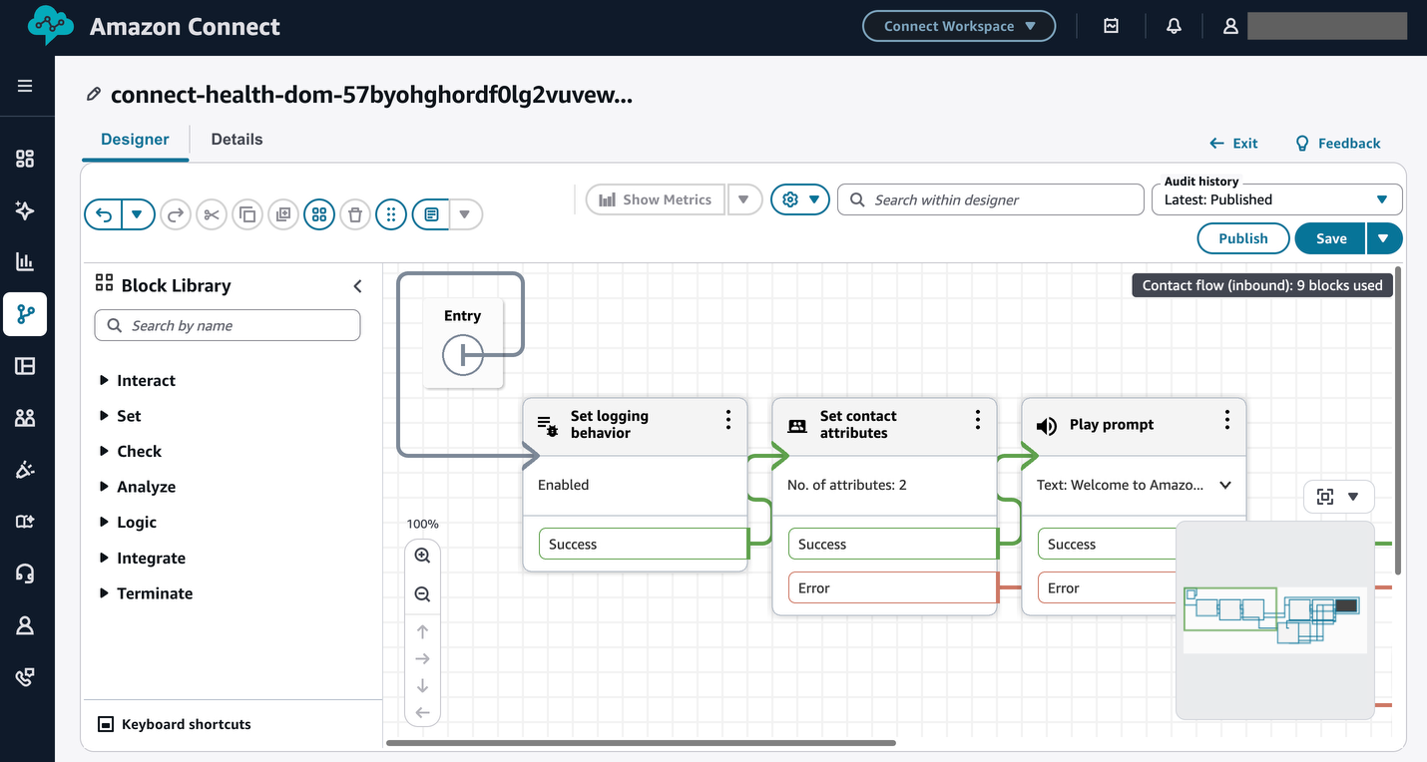The image size is (1427, 762).
Task: Focus the Block Library search field
Action: coord(228,325)
